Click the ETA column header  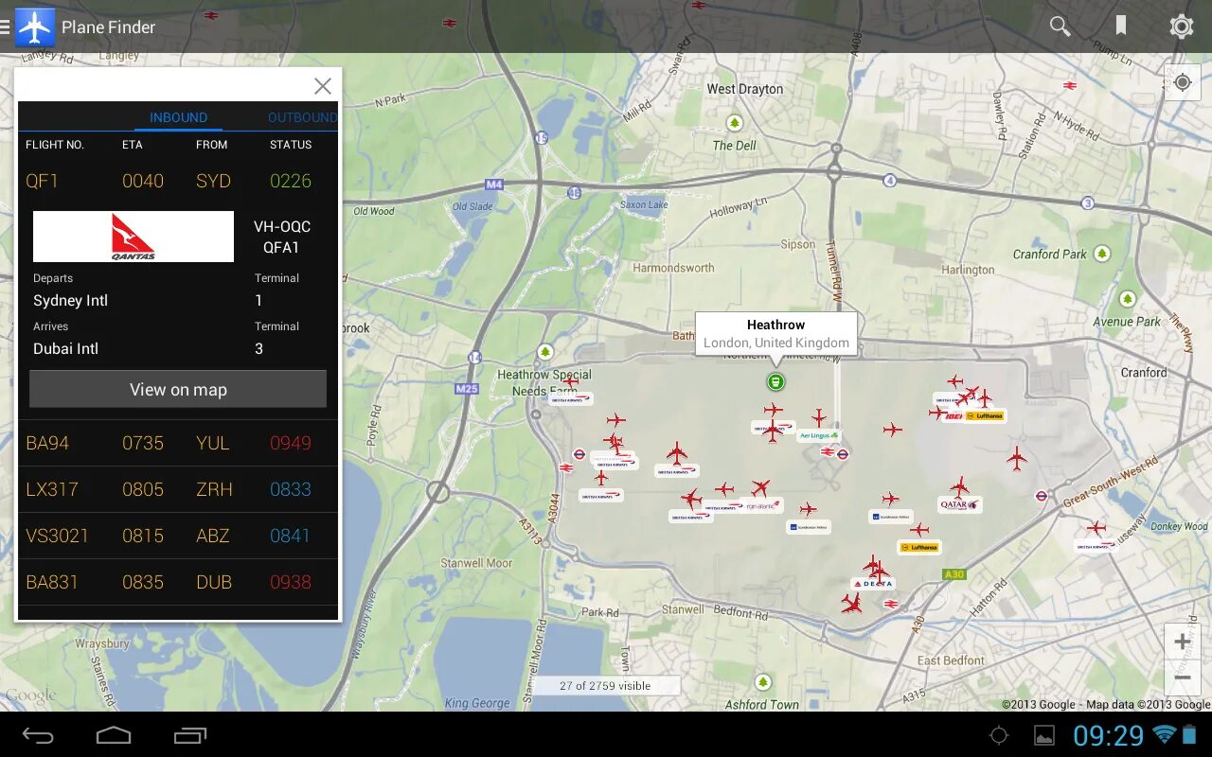tap(133, 145)
